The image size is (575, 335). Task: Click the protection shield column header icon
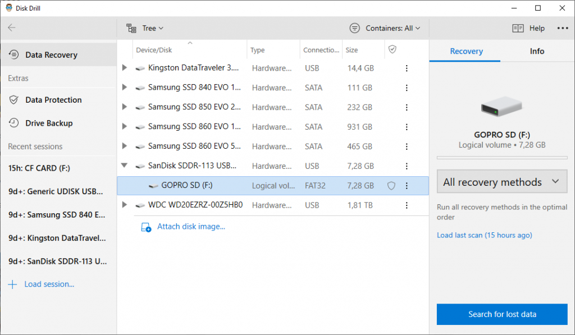(x=393, y=49)
